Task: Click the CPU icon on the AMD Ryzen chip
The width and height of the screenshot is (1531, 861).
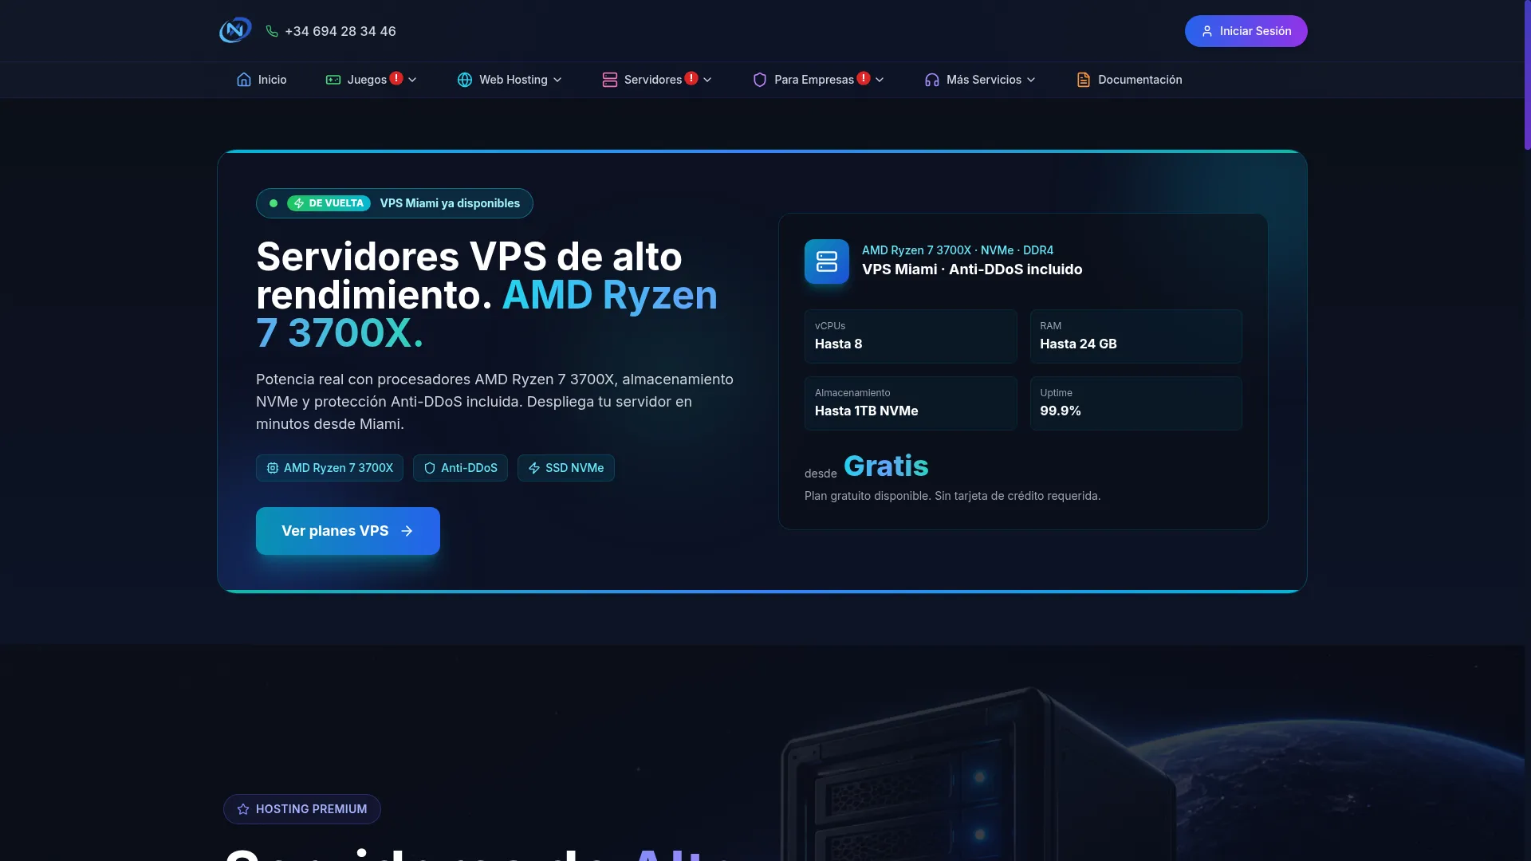Action: point(273,468)
